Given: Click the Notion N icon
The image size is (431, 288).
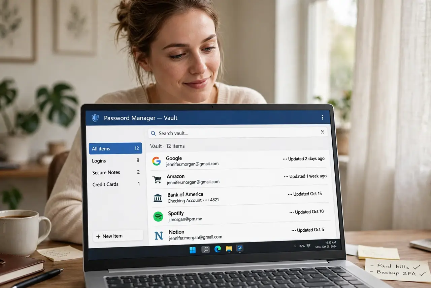Looking at the screenshot, I should point(159,235).
